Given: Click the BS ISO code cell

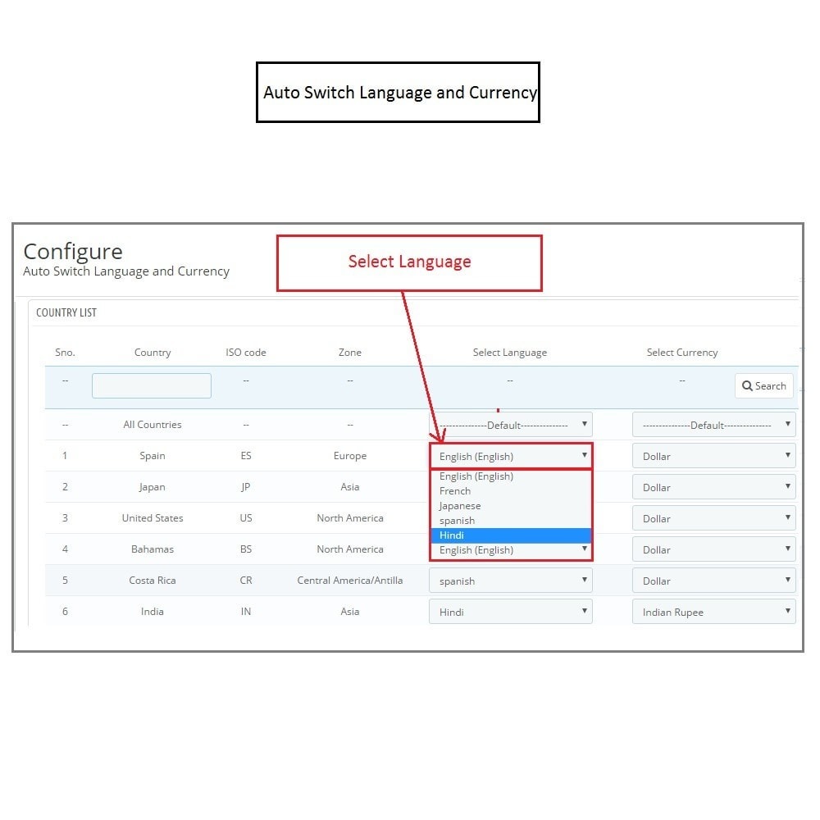Looking at the screenshot, I should click(246, 549).
